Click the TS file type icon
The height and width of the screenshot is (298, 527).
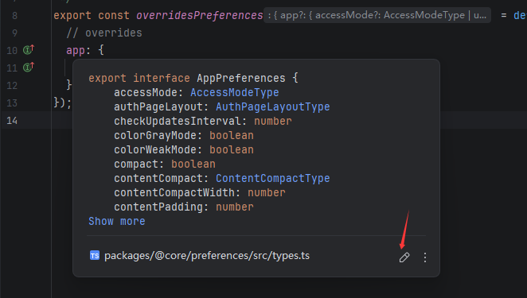[x=95, y=256]
